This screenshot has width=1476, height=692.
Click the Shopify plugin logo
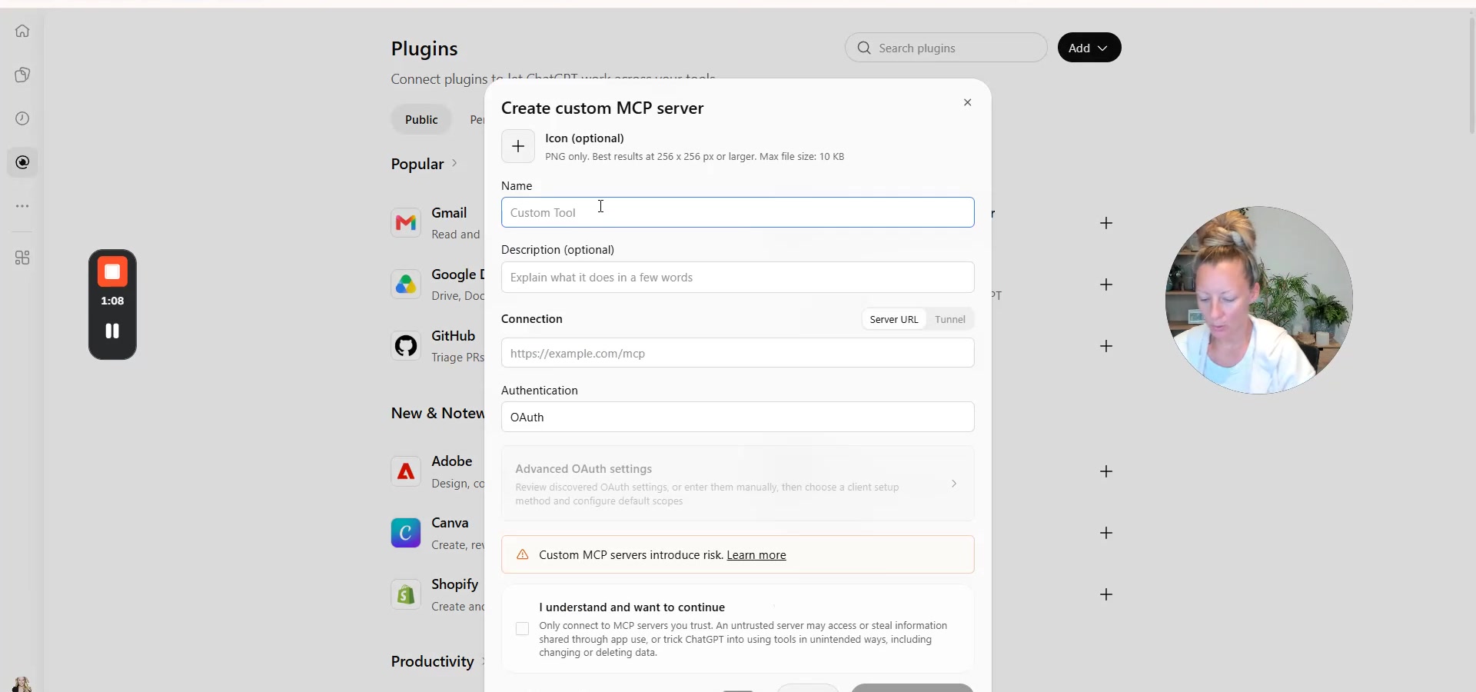point(406,594)
